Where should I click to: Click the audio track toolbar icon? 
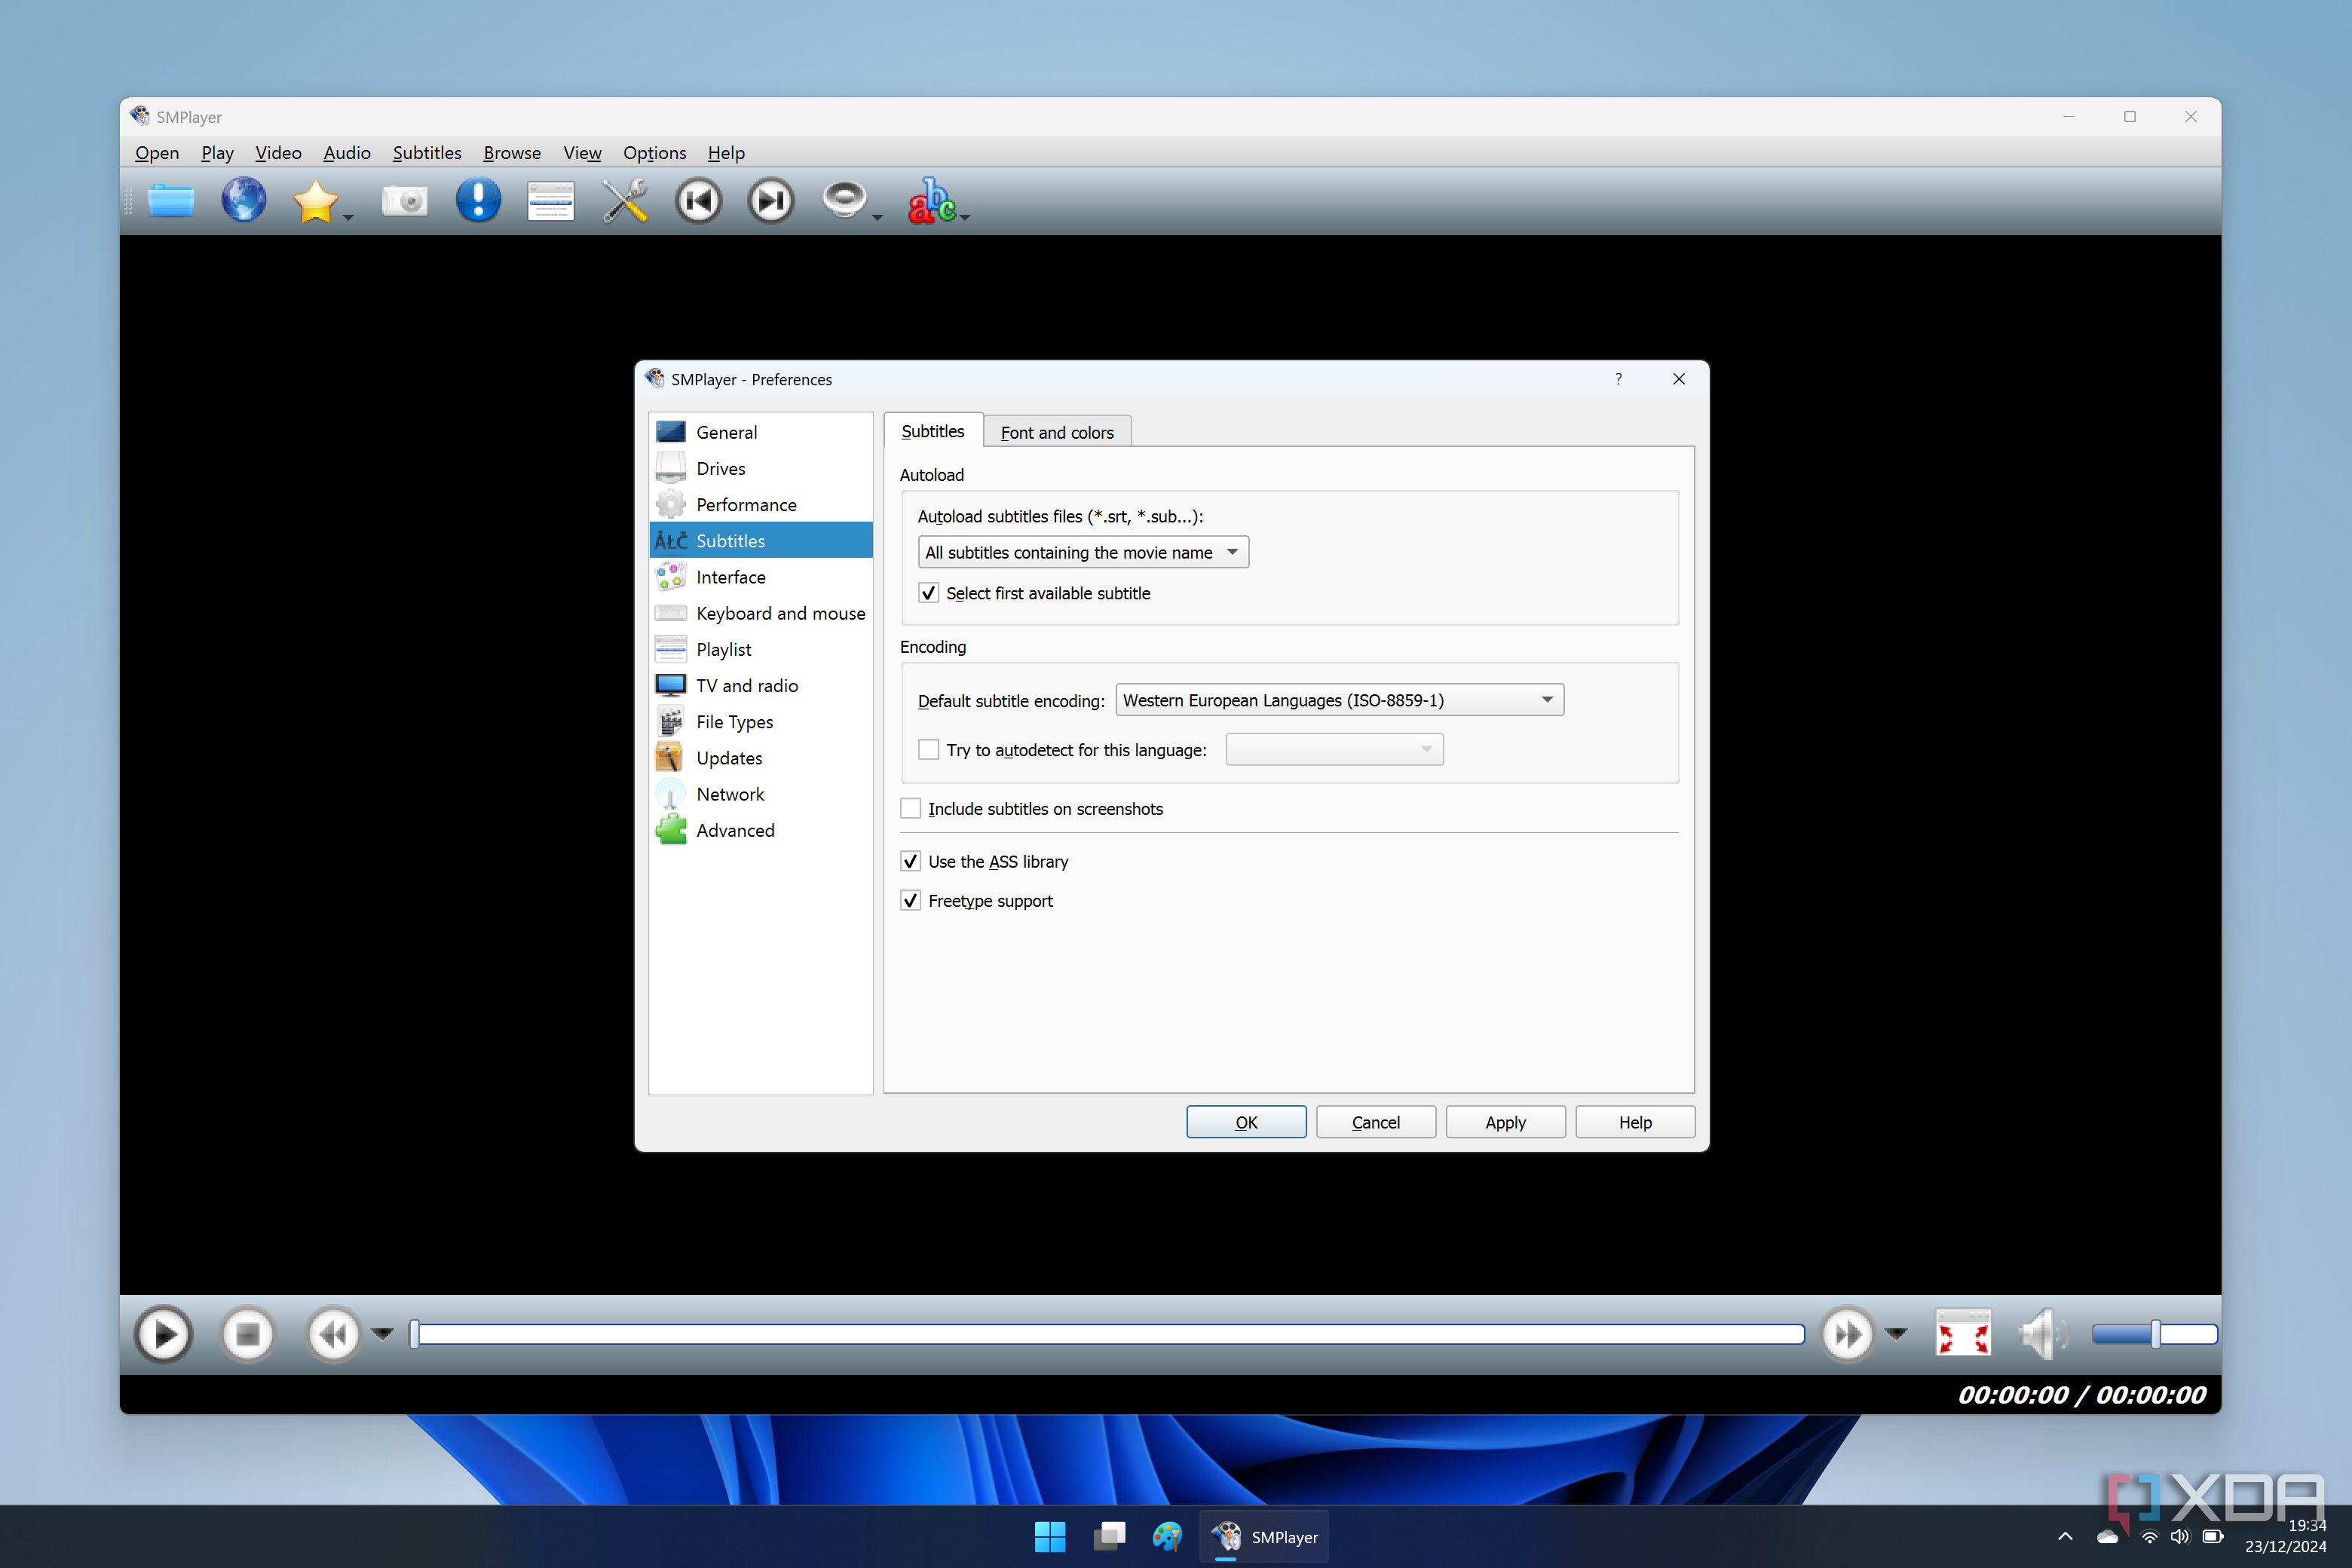pyautogui.click(x=844, y=200)
